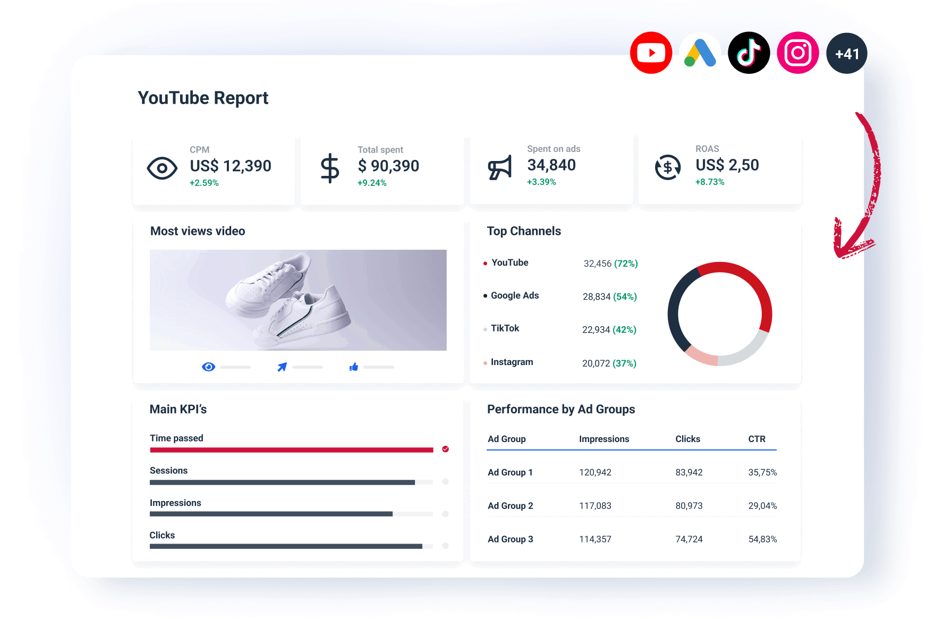The width and height of the screenshot is (935, 619).
Task: Click the CPM eye icon
Action: point(162,168)
